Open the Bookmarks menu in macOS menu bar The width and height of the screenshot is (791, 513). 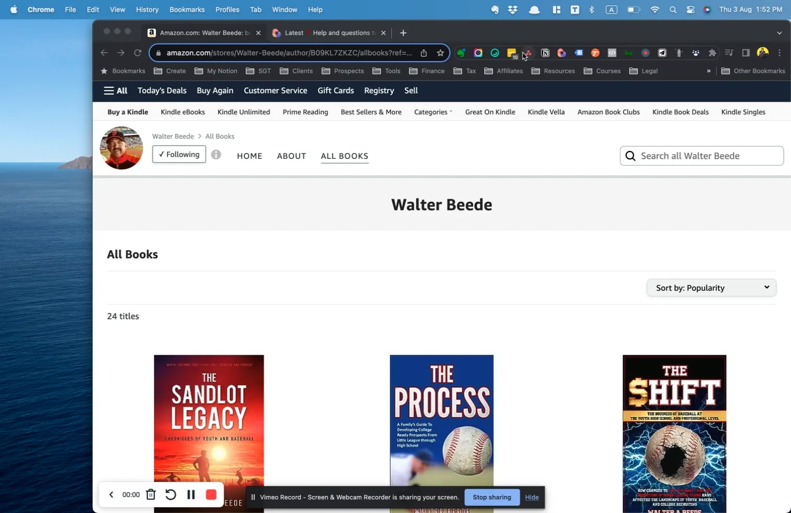187,9
